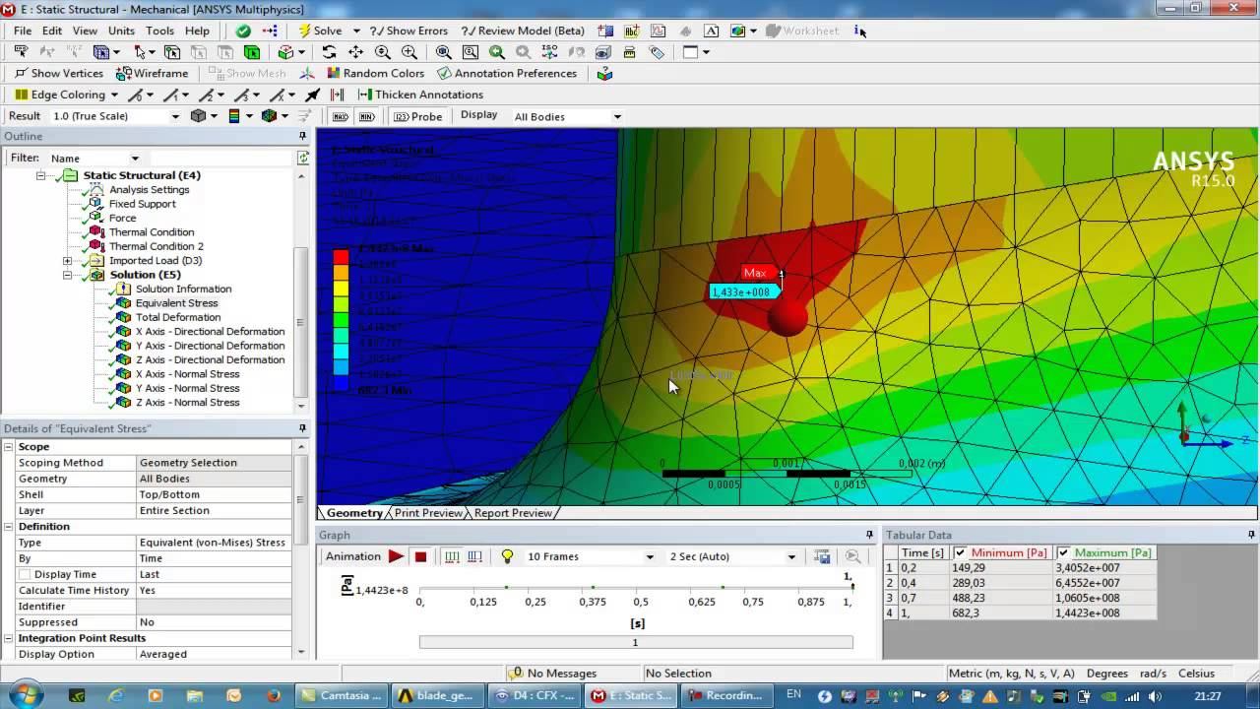Image resolution: width=1260 pixels, height=709 pixels.
Task: Select Equivalent Stress in the outline
Action: (x=176, y=303)
